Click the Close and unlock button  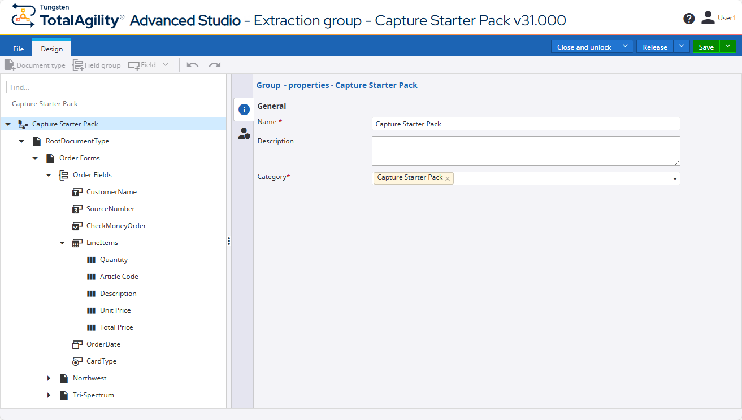[x=583, y=47]
